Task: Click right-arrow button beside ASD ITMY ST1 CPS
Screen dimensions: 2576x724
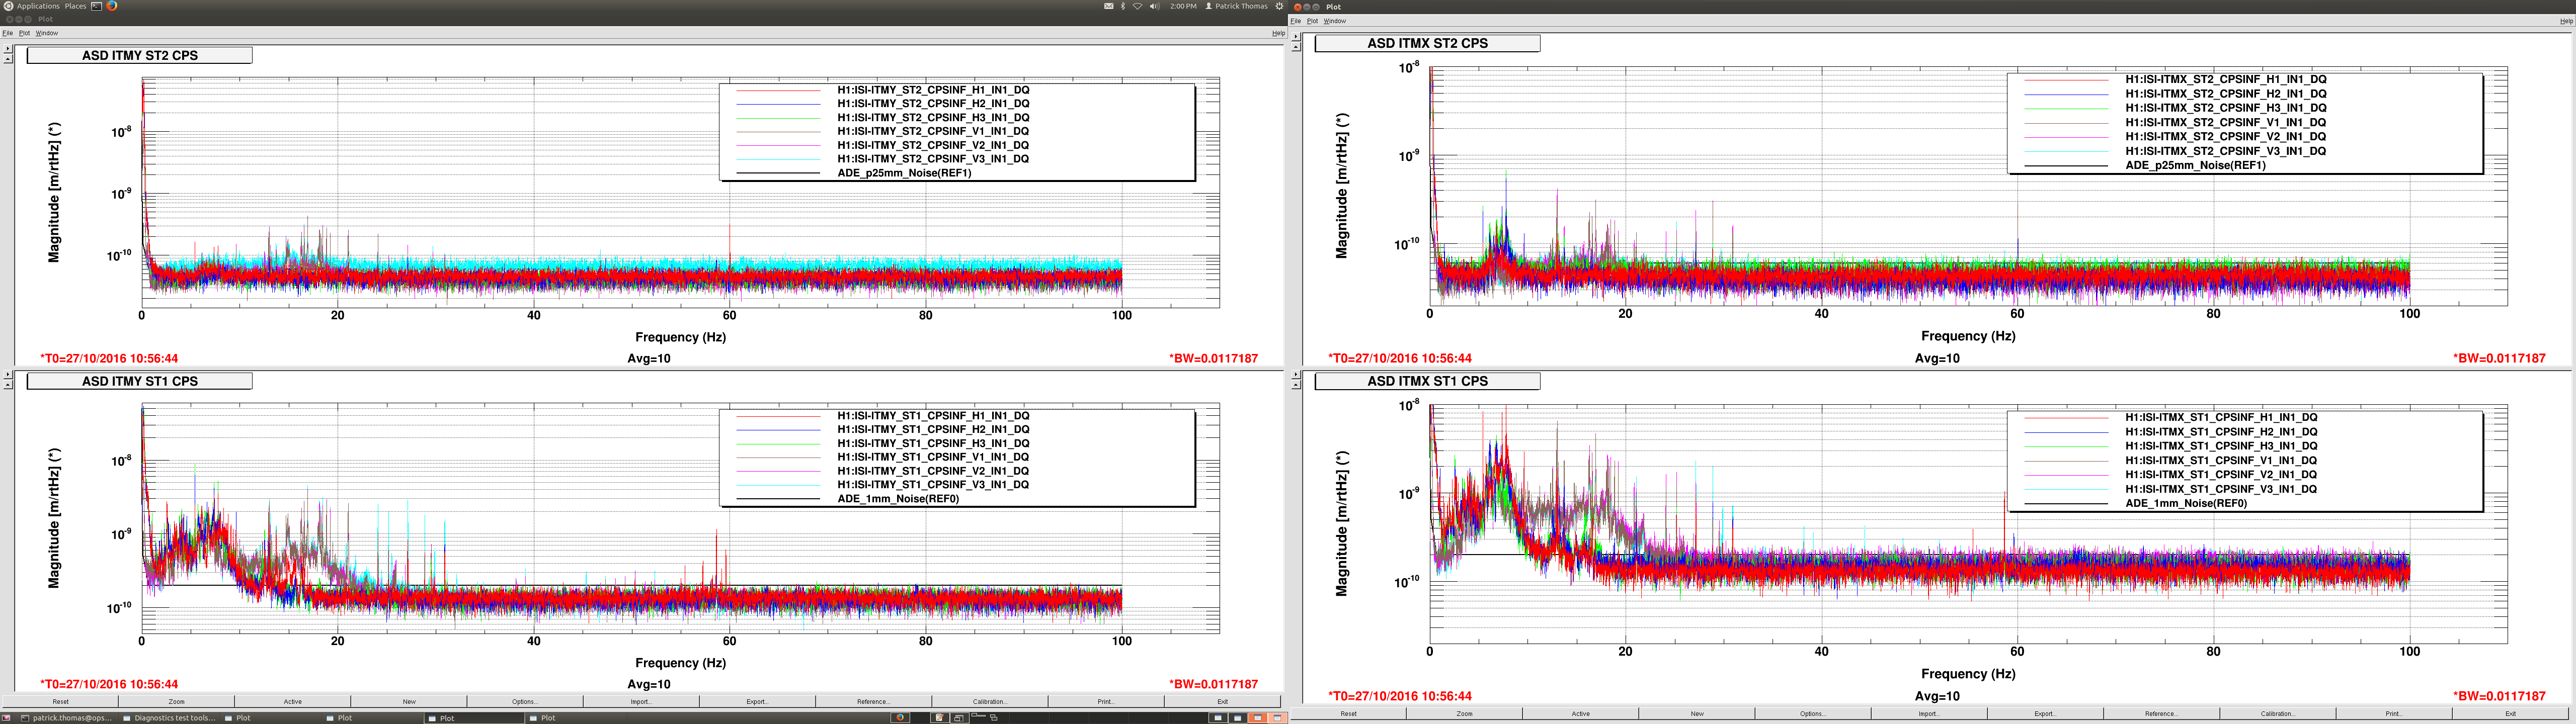Action: click(8, 375)
